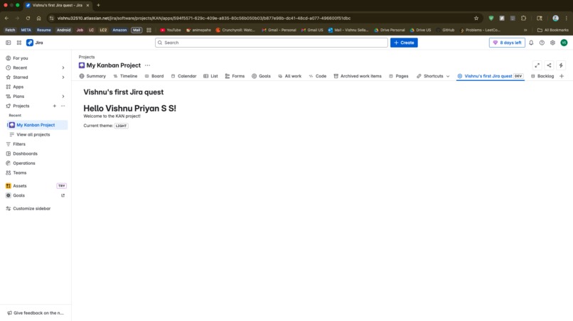Switch to All work tab
573x321 pixels.
click(289, 76)
